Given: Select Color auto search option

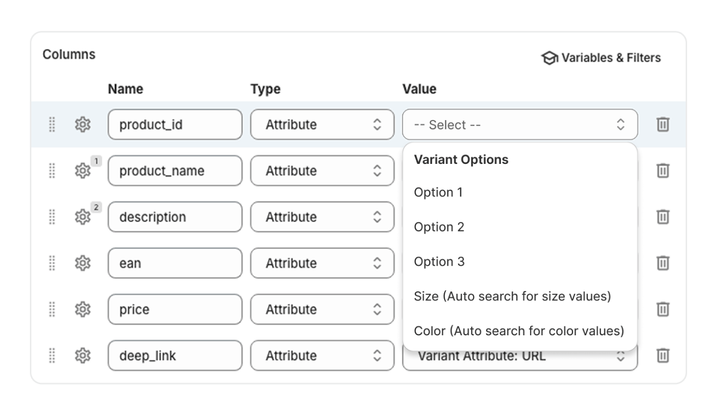Looking at the screenshot, I should click(x=519, y=331).
